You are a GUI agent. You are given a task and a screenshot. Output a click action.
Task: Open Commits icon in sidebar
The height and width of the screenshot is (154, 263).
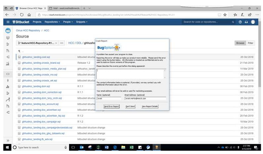(8, 80)
